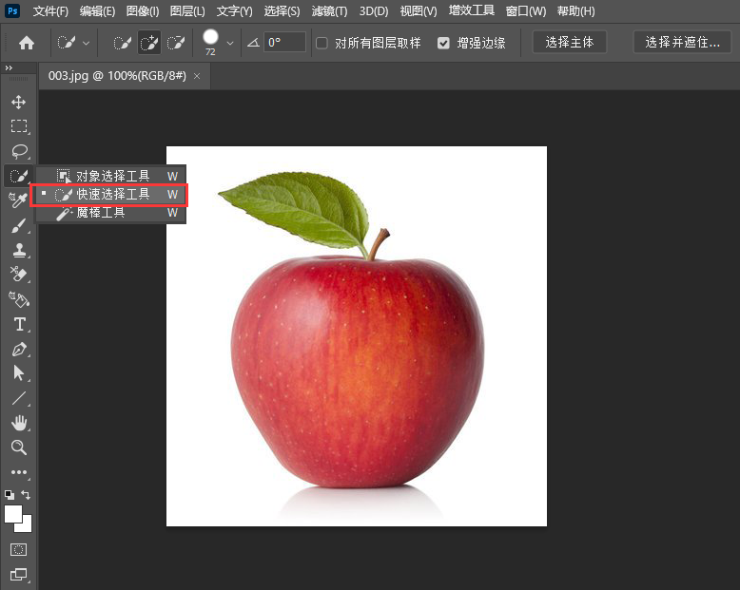
Task: Toggle Quick Mask mode icon
Action: (18, 549)
